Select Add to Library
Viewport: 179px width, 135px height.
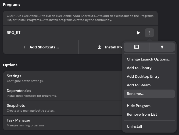[139, 68]
